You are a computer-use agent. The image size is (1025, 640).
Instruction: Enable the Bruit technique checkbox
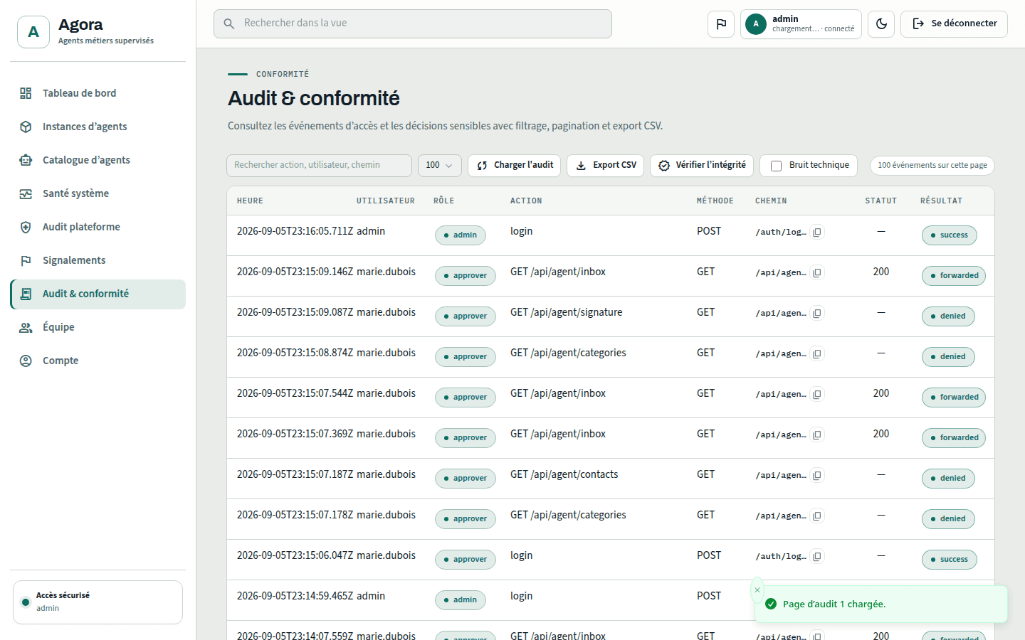777,166
